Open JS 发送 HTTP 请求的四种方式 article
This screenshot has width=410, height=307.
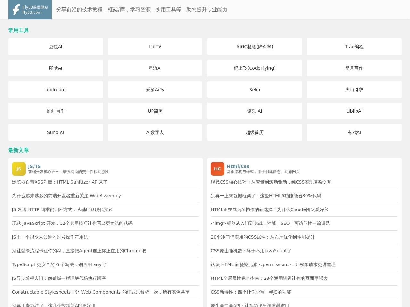pos(62,209)
